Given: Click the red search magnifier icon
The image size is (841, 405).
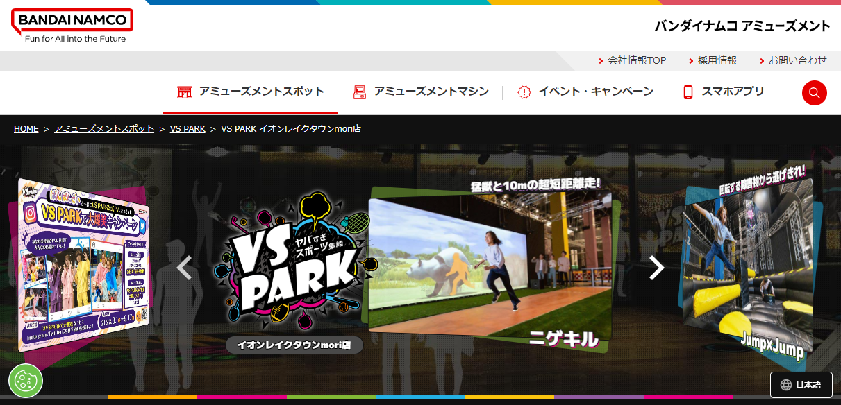Looking at the screenshot, I should (814, 93).
